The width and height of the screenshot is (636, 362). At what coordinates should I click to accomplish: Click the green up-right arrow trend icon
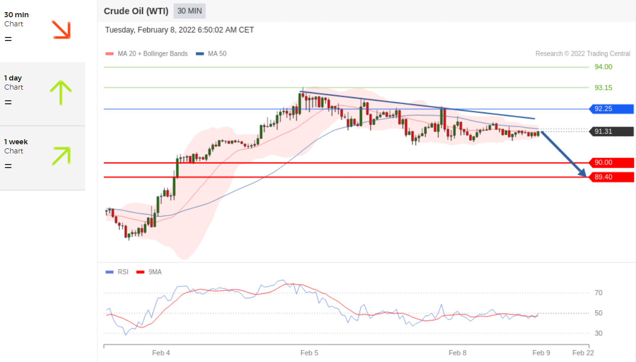click(61, 156)
